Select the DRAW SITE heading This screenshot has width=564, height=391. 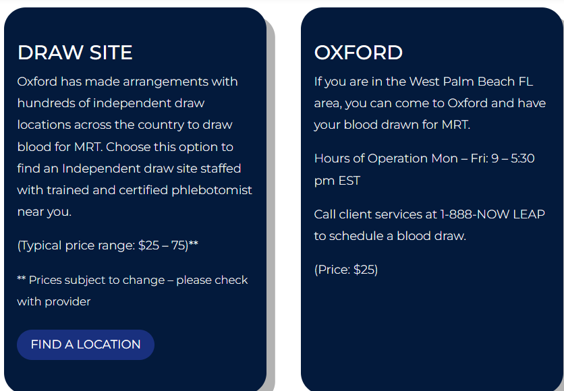click(75, 53)
